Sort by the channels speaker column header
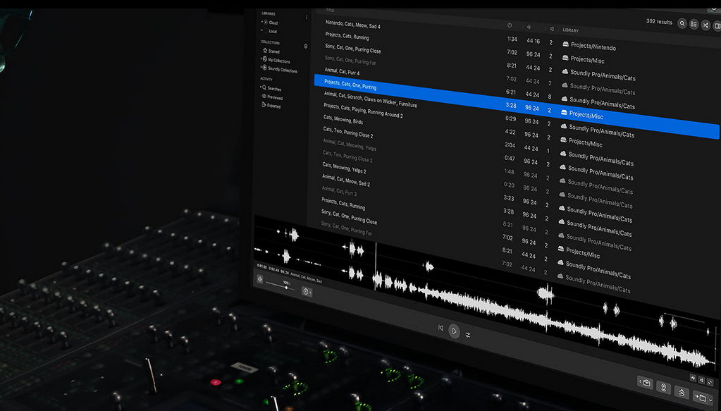 552,29
